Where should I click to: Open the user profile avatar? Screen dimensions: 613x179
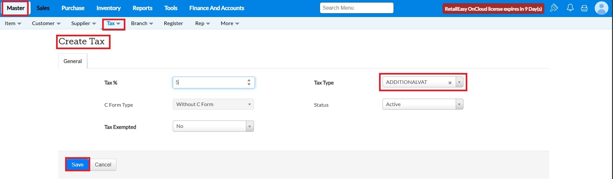pos(601,8)
